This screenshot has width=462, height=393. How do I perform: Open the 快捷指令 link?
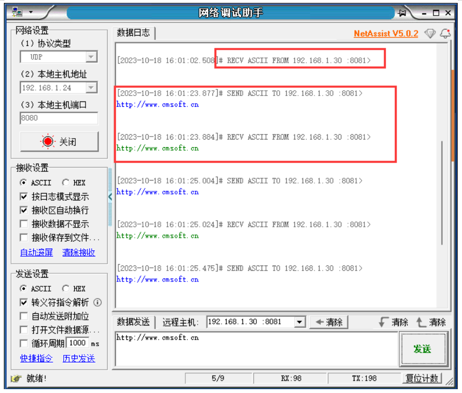37,359
